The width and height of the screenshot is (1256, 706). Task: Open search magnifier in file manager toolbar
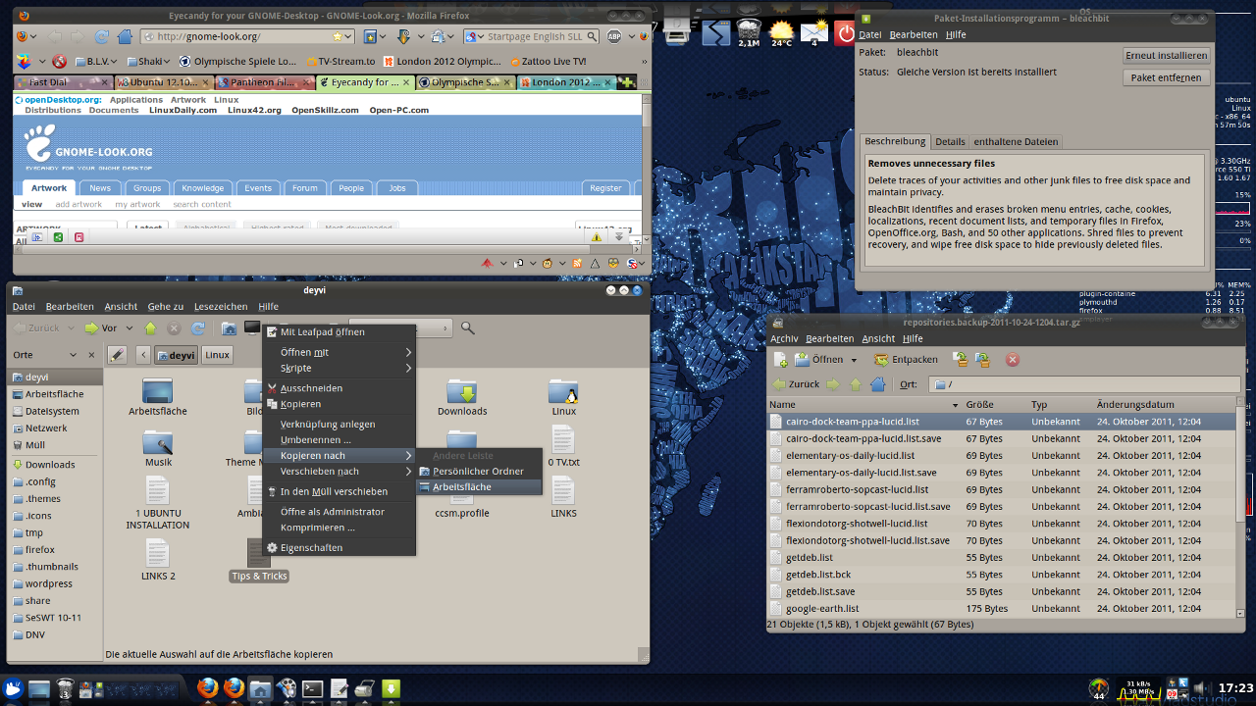point(468,328)
